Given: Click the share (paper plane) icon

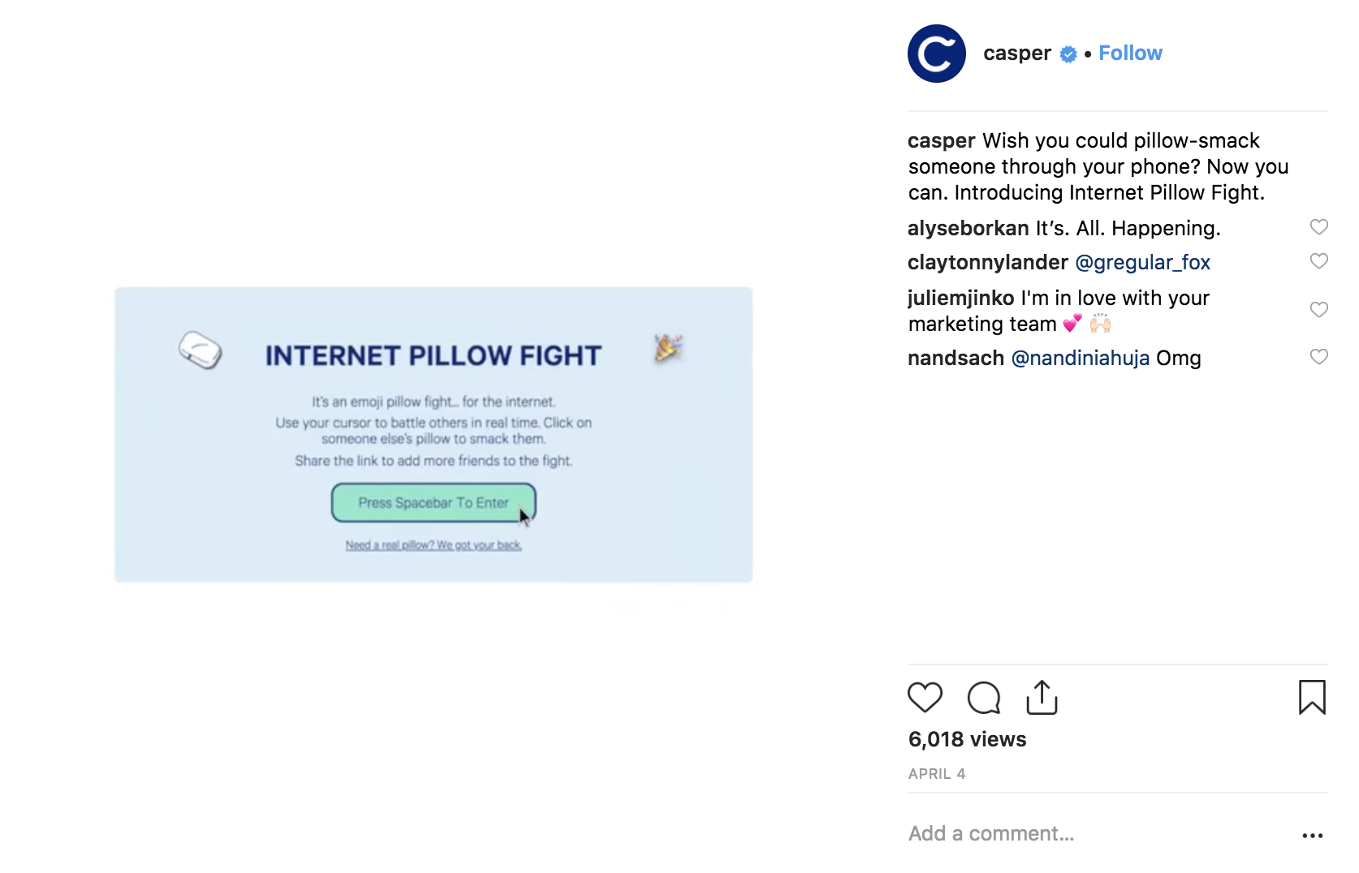Looking at the screenshot, I should (1042, 697).
